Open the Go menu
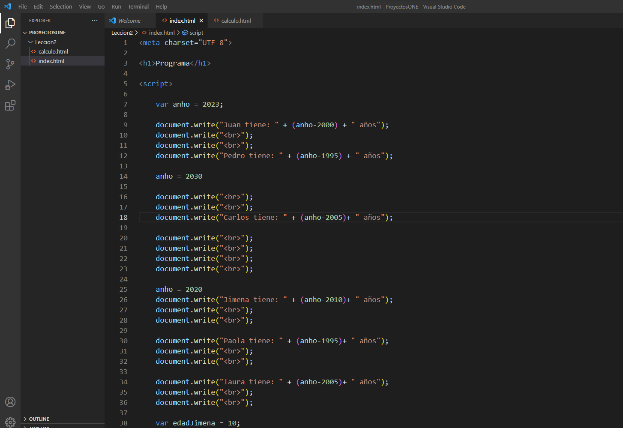The width and height of the screenshot is (623, 428). point(101,6)
